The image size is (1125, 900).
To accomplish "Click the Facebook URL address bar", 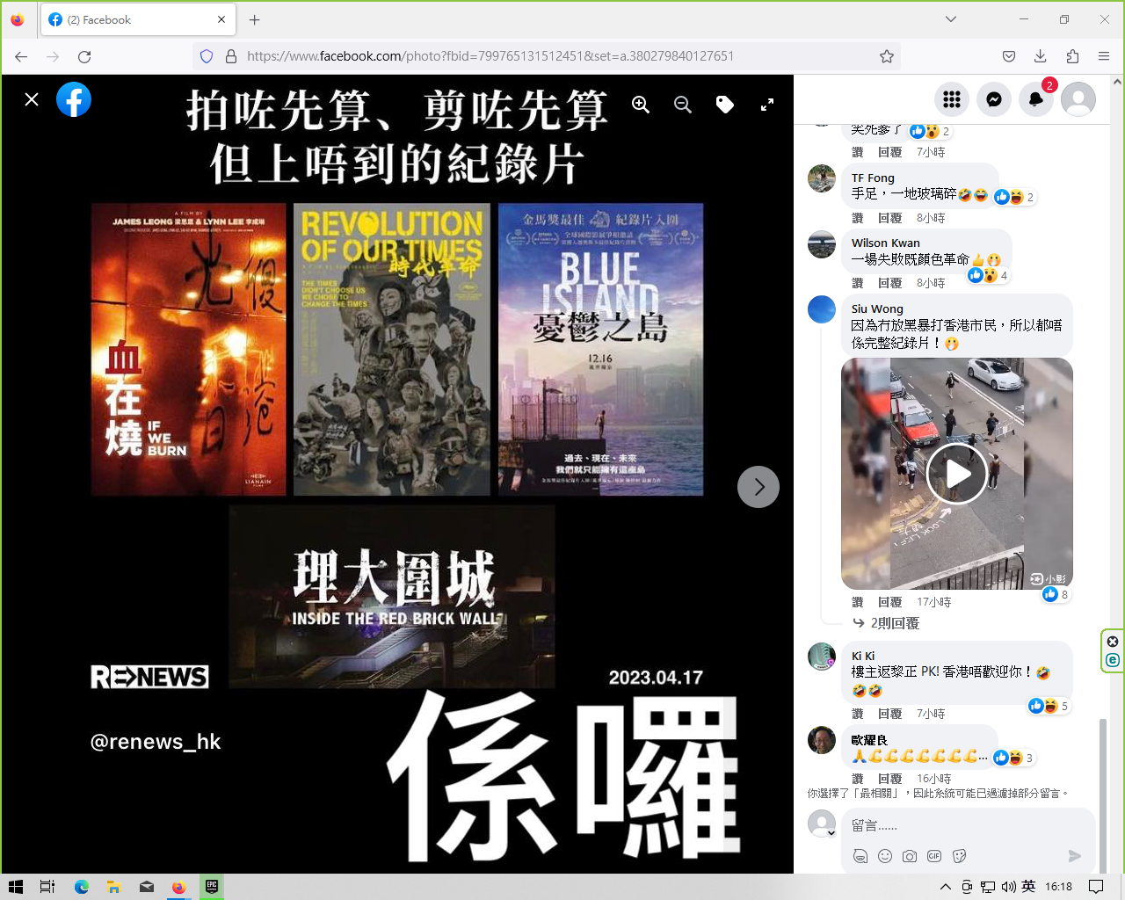I will 545,56.
